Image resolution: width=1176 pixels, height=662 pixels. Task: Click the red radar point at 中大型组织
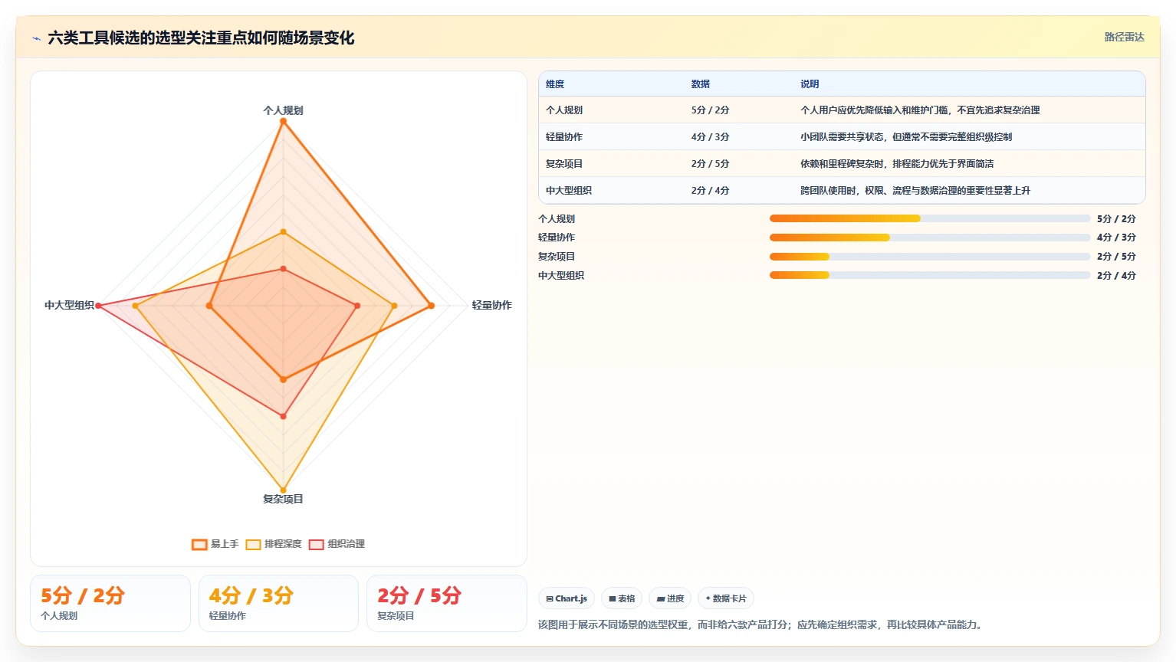(98, 306)
